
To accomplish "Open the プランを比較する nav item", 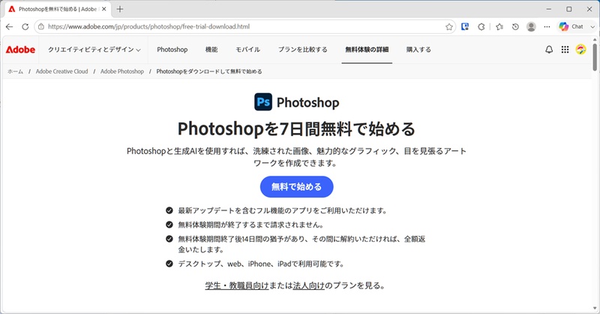I will pos(302,50).
